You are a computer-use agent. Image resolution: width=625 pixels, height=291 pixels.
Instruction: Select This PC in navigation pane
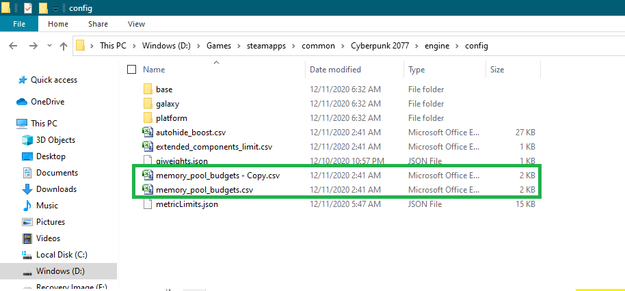44,124
